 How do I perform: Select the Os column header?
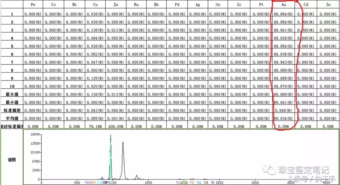pyautogui.click(x=218, y=4)
